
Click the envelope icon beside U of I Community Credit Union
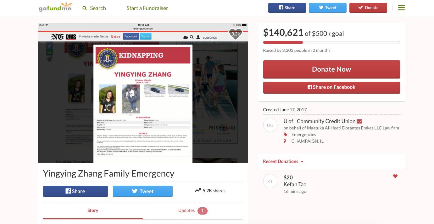tap(359, 121)
